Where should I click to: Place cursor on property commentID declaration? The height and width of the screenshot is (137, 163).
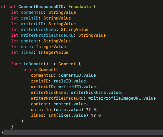pos(32,12)
